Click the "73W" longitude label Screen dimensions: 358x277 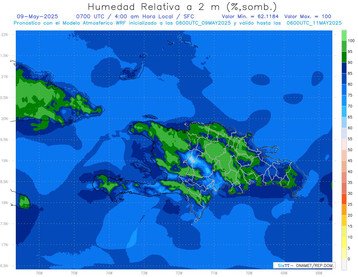144,273
